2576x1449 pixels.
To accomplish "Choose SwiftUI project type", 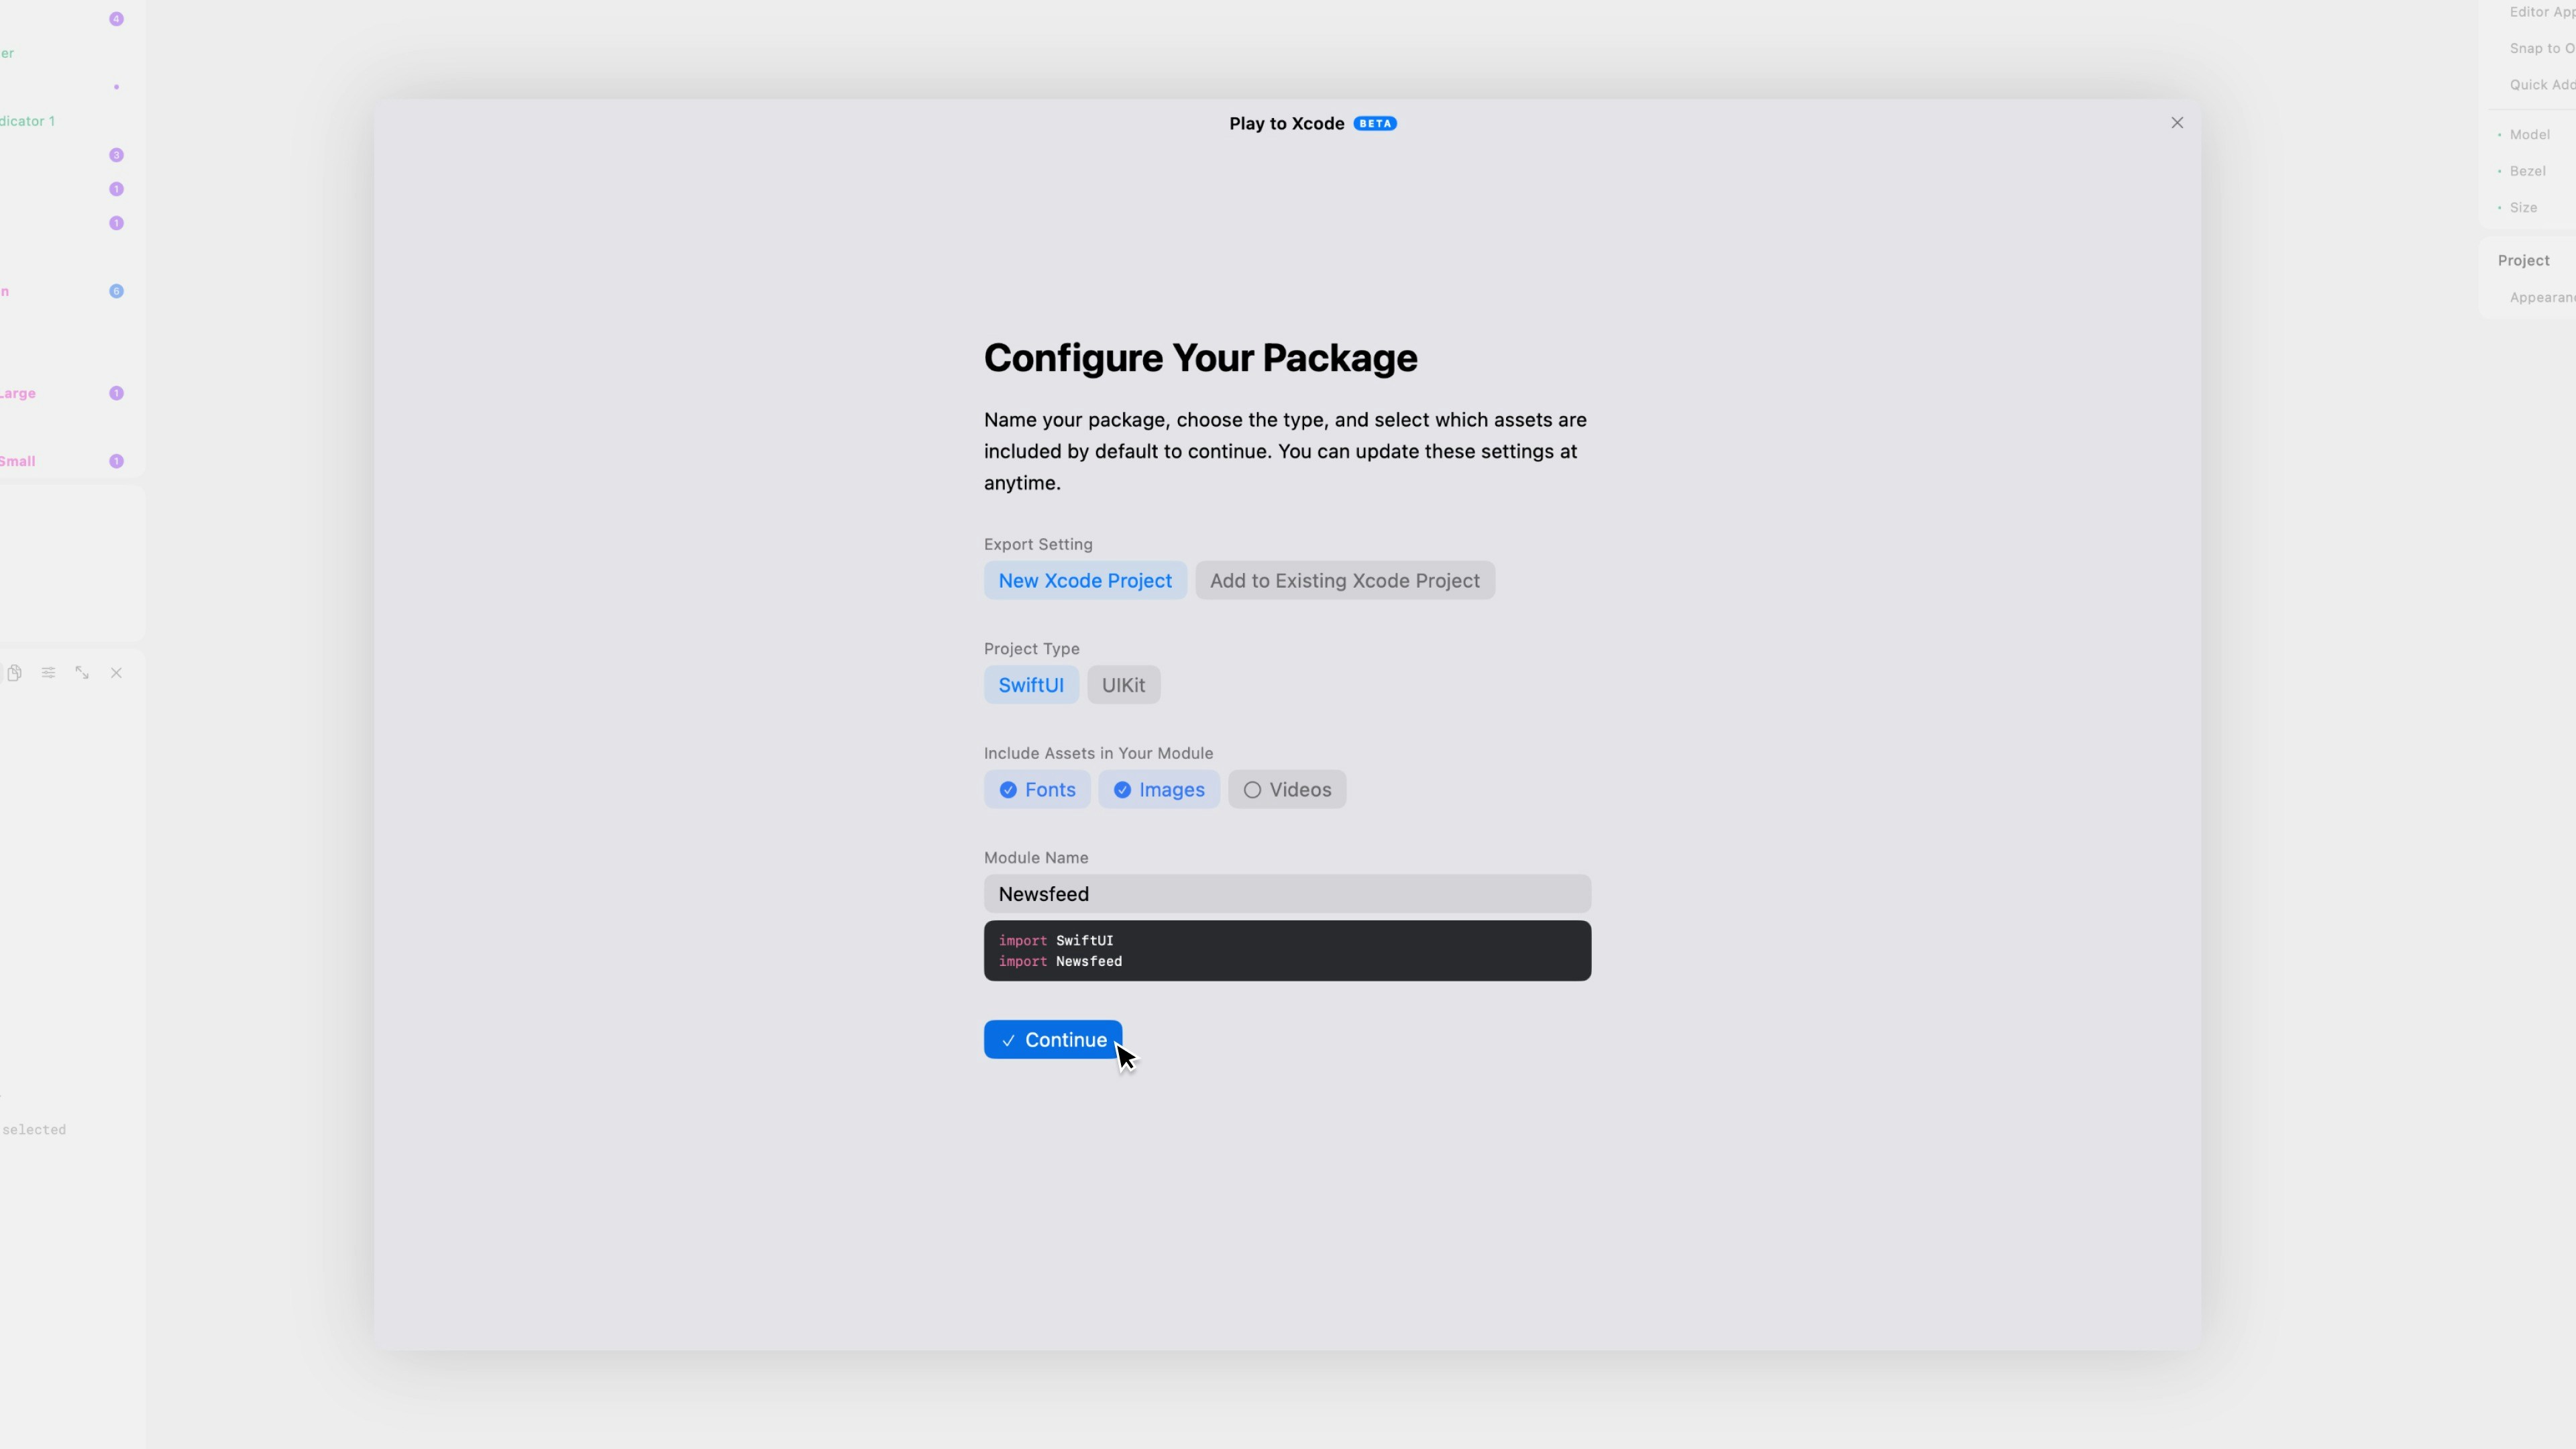I will point(1030,685).
